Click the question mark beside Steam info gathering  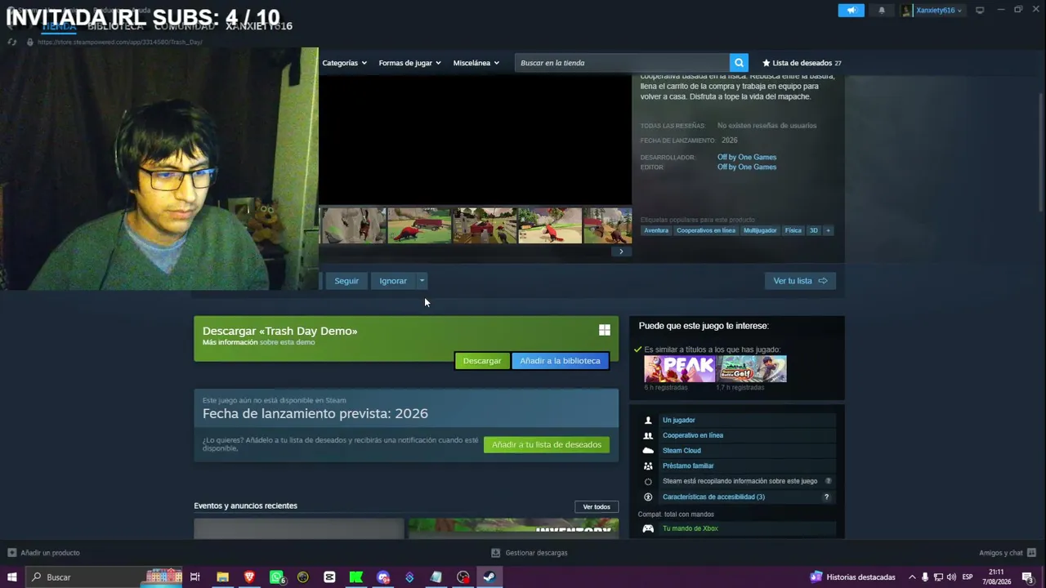(828, 481)
